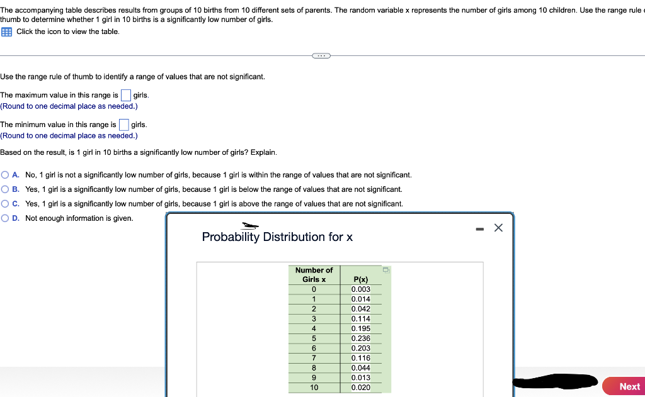Click the Probability Distribution for x title
This screenshot has width=645, height=397.
click(x=277, y=237)
